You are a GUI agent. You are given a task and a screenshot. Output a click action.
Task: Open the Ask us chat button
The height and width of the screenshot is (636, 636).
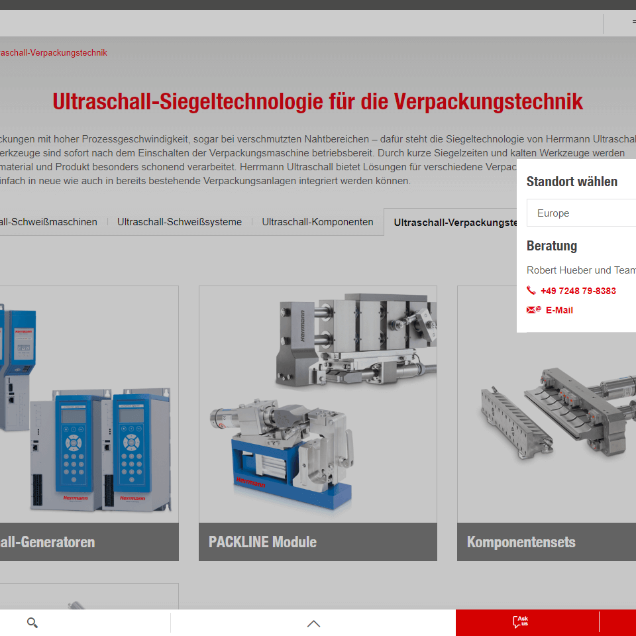click(521, 621)
